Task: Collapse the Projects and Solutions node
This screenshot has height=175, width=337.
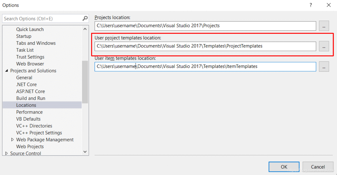Action: 7,71
